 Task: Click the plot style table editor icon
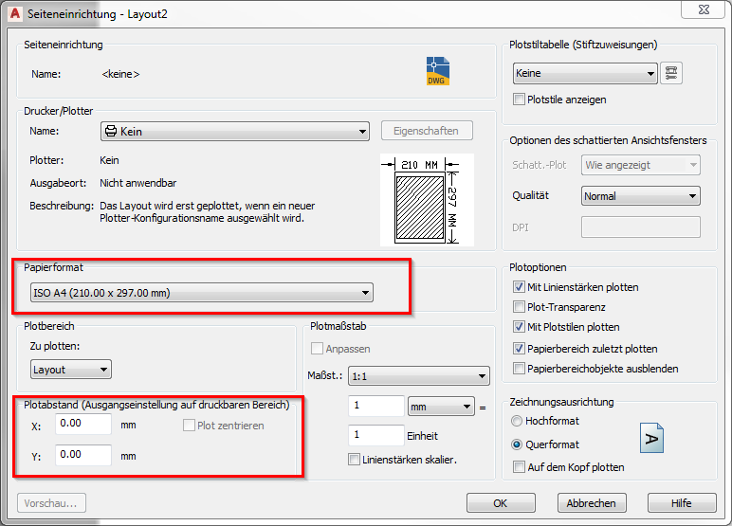coord(672,73)
